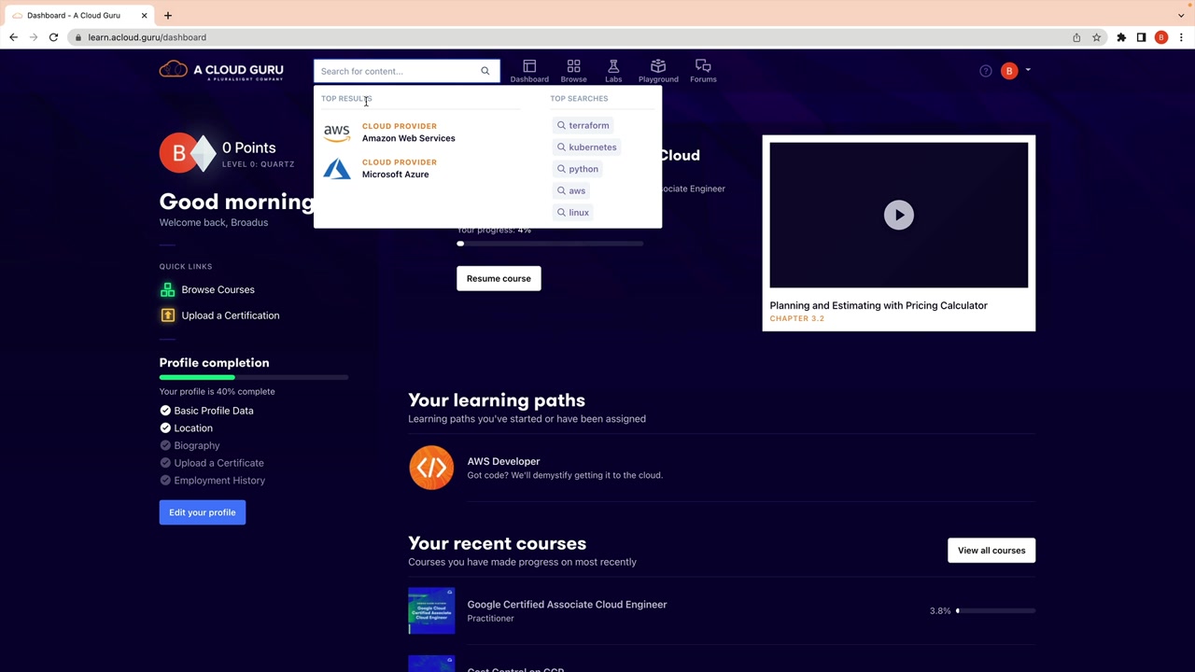The width and height of the screenshot is (1195, 672).
Task: Choose the kubernetes top search
Action: click(x=587, y=147)
